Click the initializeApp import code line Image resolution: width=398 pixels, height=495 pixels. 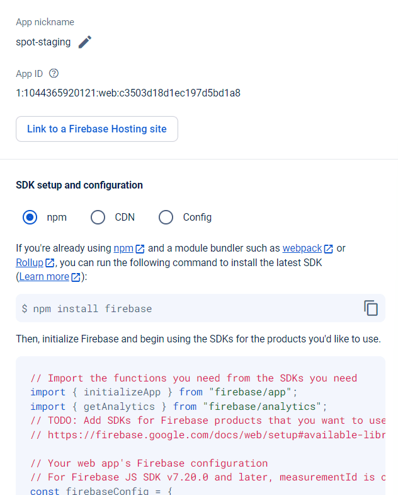[x=164, y=392]
